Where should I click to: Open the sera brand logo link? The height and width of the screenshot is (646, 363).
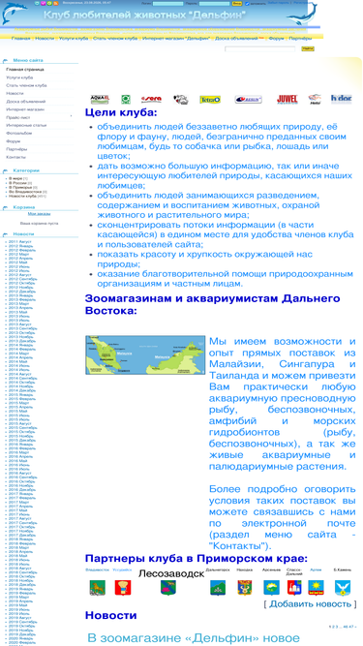[x=151, y=100]
